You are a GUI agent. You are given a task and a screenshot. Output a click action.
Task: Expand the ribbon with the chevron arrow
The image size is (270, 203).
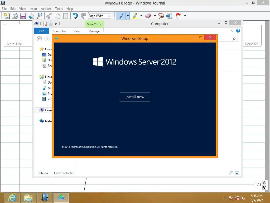pos(232,31)
